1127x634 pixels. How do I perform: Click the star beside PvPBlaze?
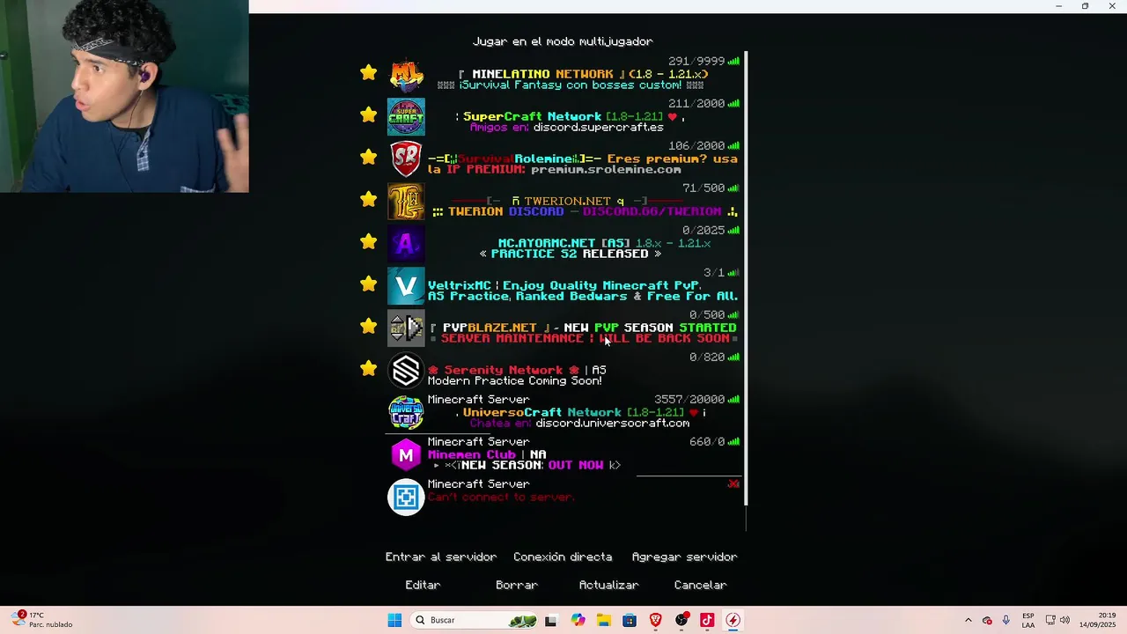click(x=368, y=326)
